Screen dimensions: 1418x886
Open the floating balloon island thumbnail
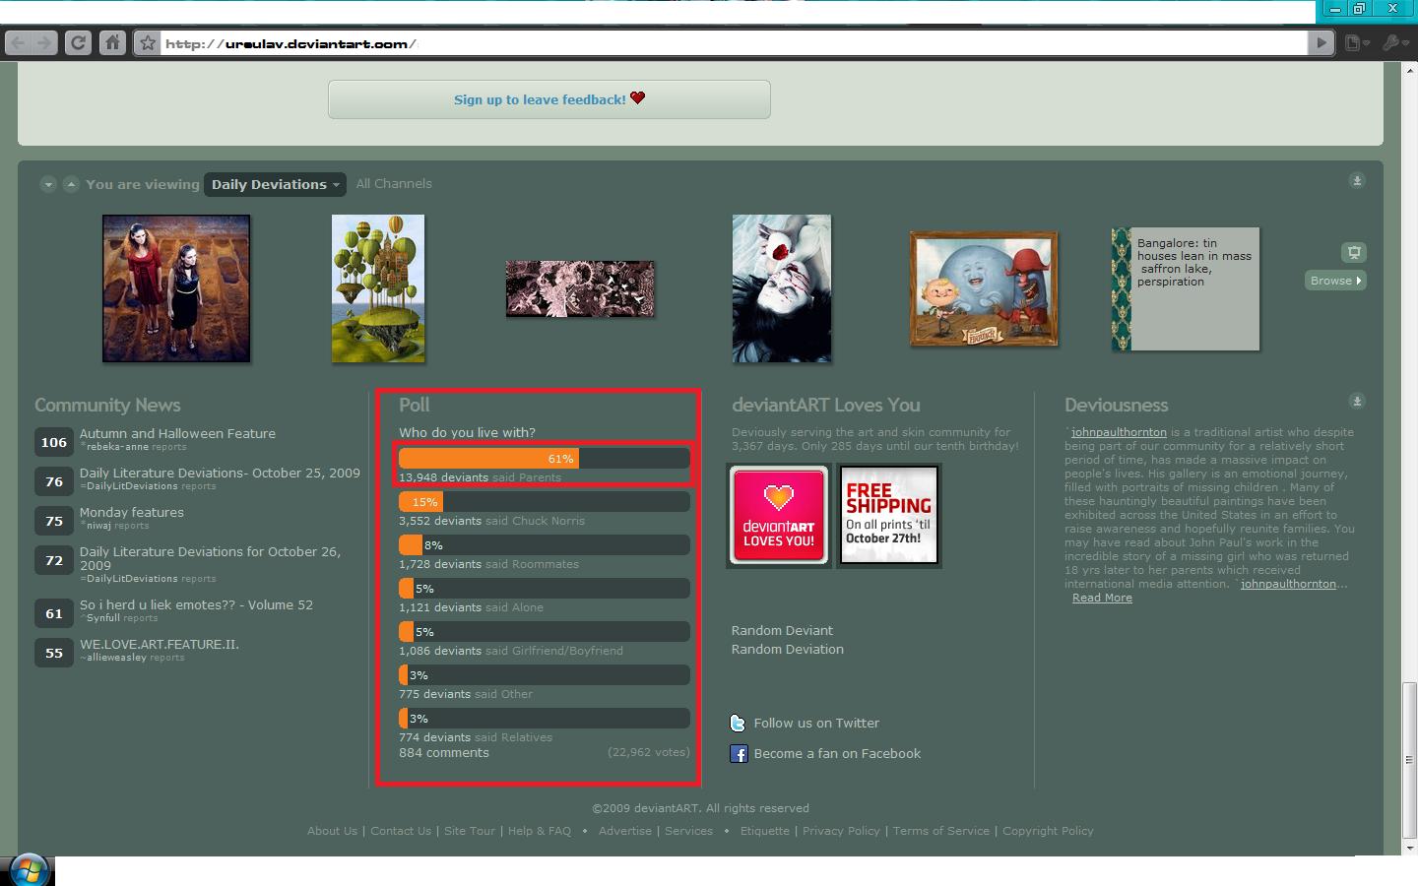(378, 288)
